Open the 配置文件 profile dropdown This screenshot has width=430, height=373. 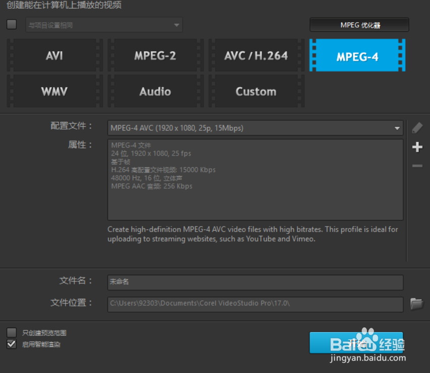pyautogui.click(x=255, y=128)
